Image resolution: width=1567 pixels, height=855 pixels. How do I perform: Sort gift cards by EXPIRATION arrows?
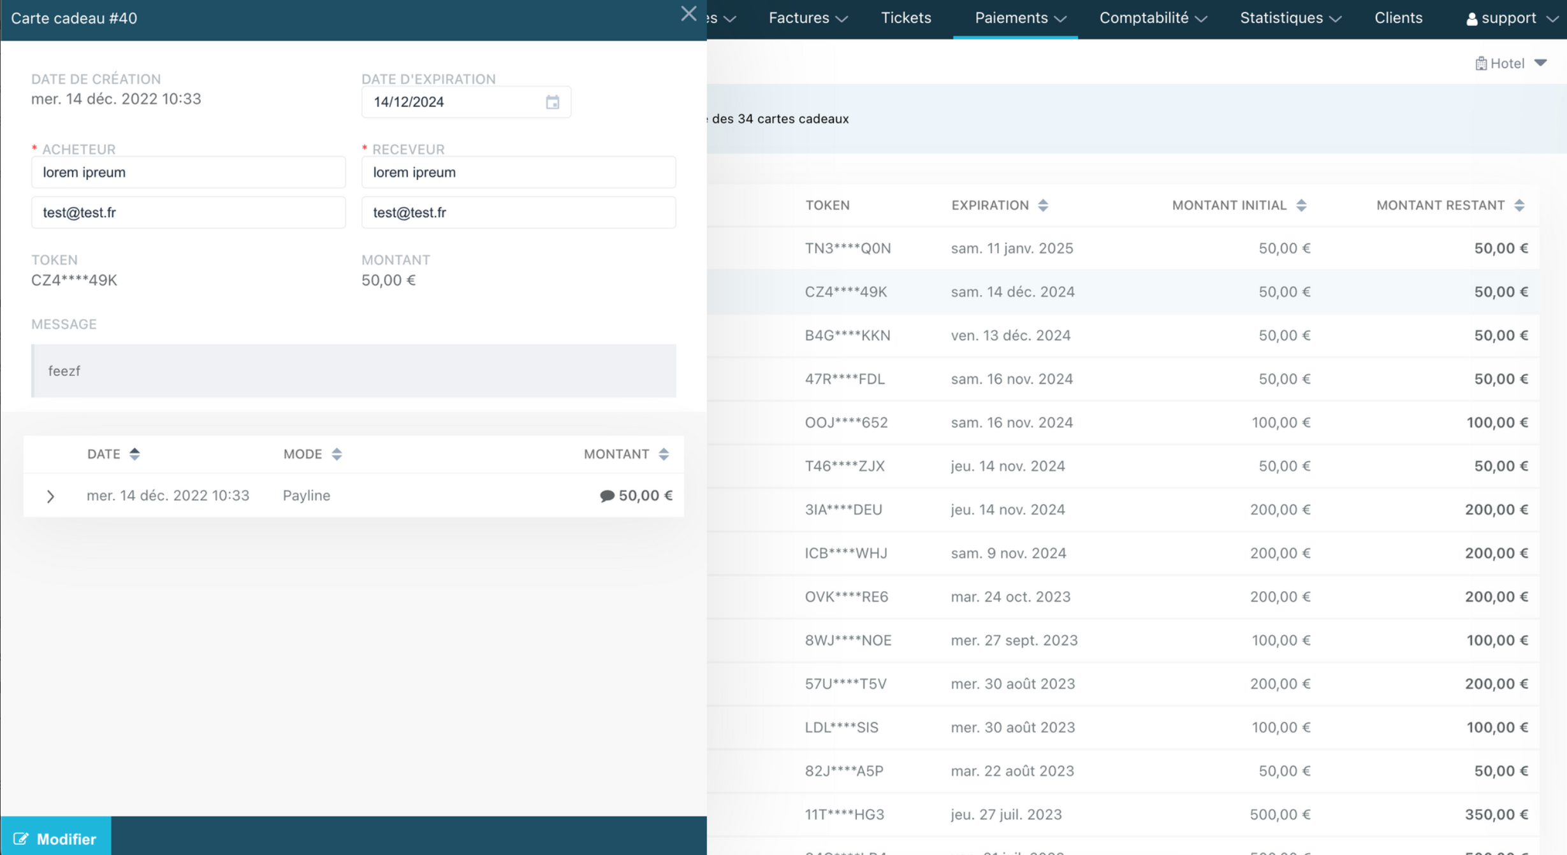click(x=1043, y=205)
